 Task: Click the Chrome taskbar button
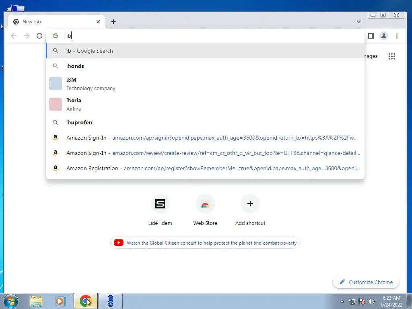86,301
